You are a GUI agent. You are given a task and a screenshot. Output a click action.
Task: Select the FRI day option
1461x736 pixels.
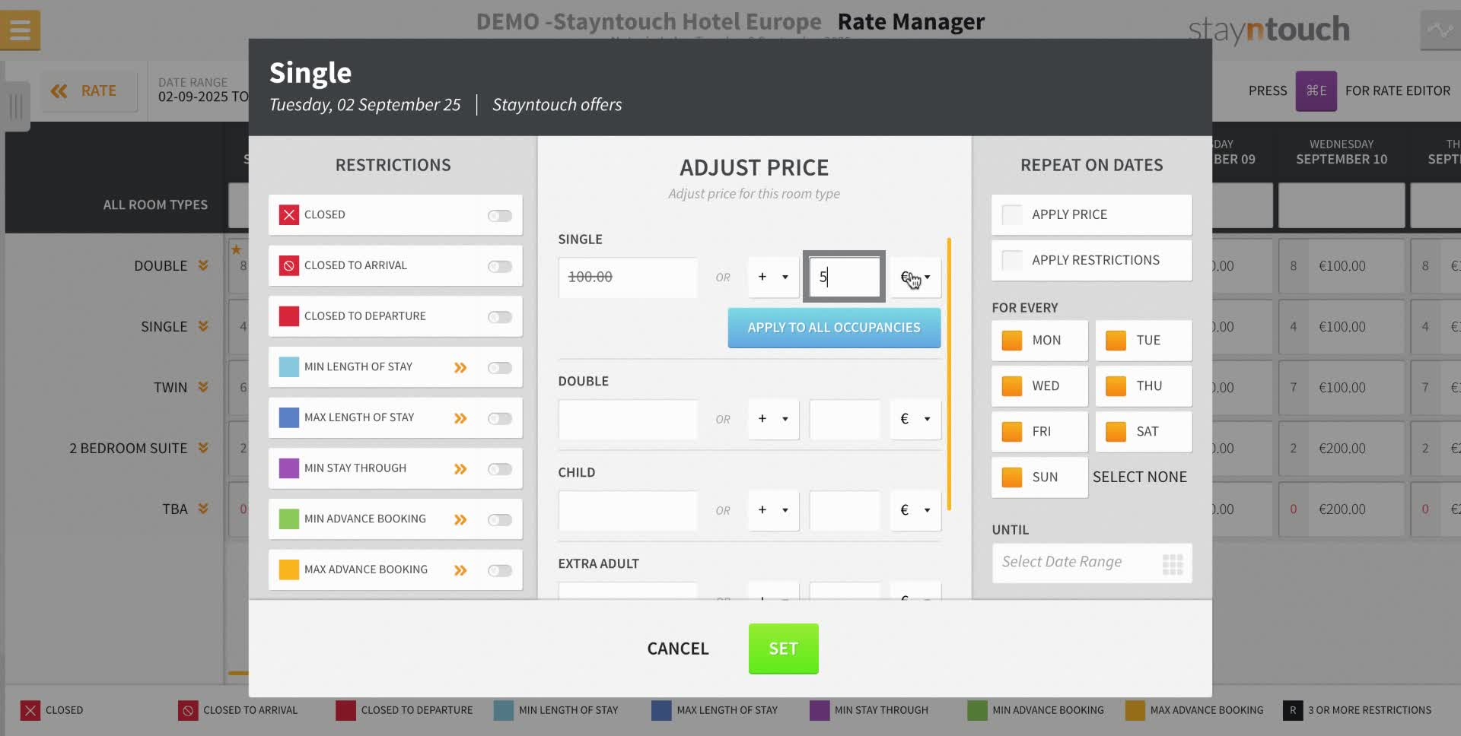(1039, 432)
